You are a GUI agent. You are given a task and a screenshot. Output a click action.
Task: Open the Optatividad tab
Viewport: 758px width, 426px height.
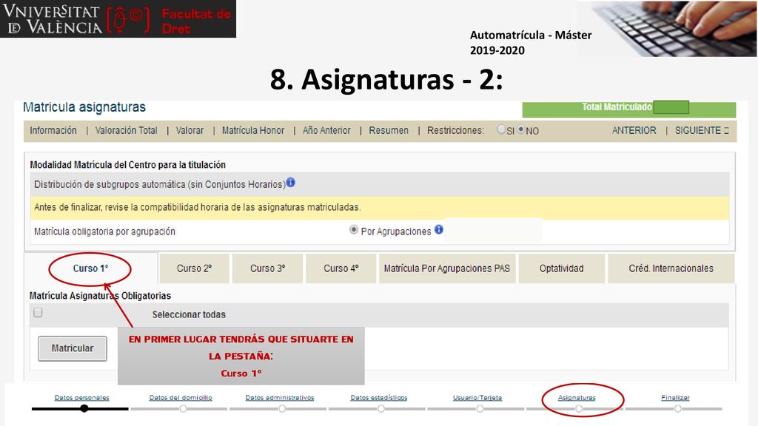[x=561, y=268]
